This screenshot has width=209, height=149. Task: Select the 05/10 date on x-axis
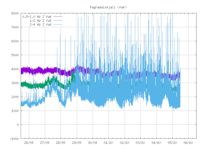coord(172,142)
